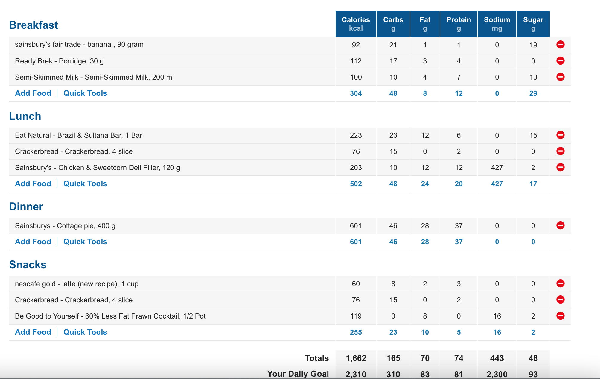Open Quick Tools for Lunch
The height and width of the screenshot is (379, 600).
point(85,184)
